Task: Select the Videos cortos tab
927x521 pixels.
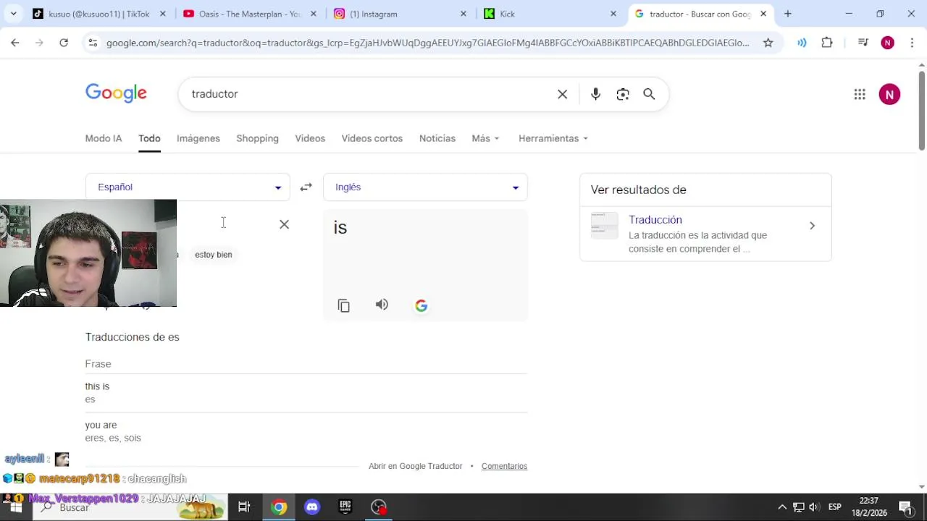Action: 372,138
